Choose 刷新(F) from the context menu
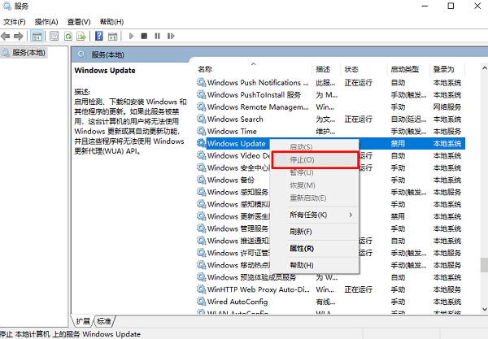The width and height of the screenshot is (488, 339). point(301,232)
